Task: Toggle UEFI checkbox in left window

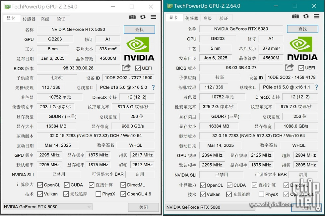Action: 138,68
